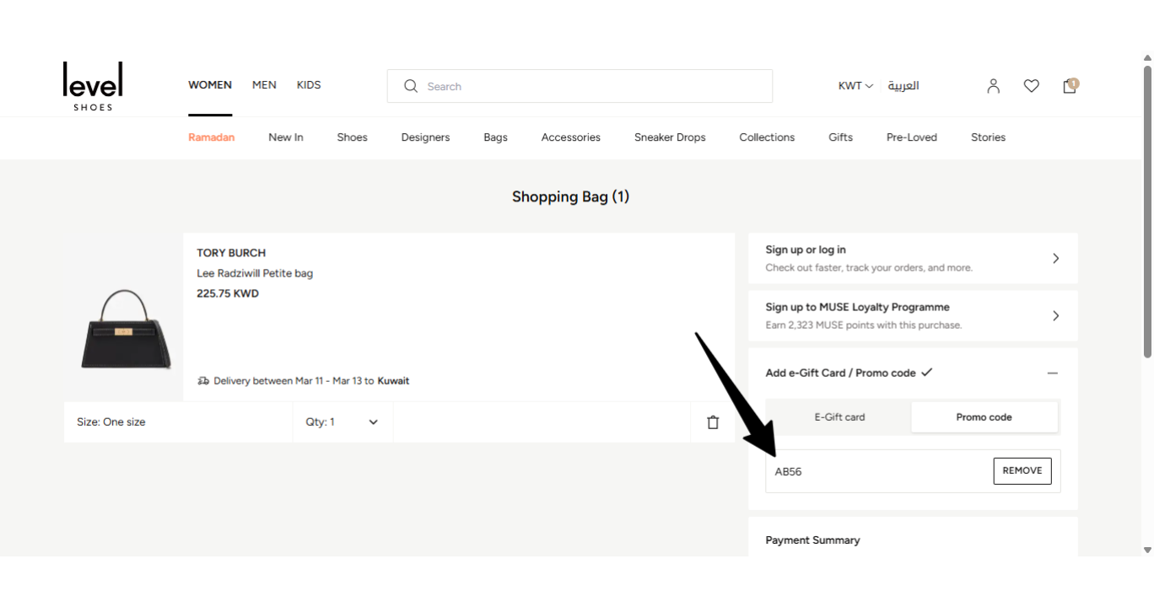This screenshot has width=1154, height=607.
Task: Open the Level Shoes logo homepage
Action: coord(93,86)
